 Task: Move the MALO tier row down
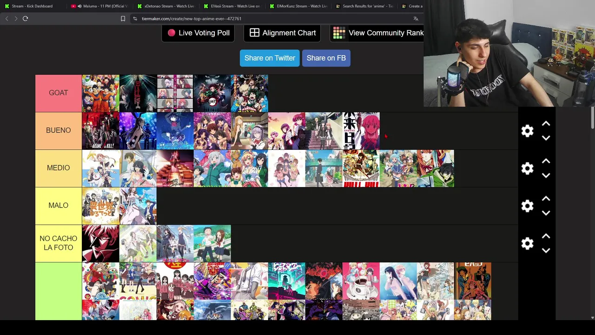[546, 213]
